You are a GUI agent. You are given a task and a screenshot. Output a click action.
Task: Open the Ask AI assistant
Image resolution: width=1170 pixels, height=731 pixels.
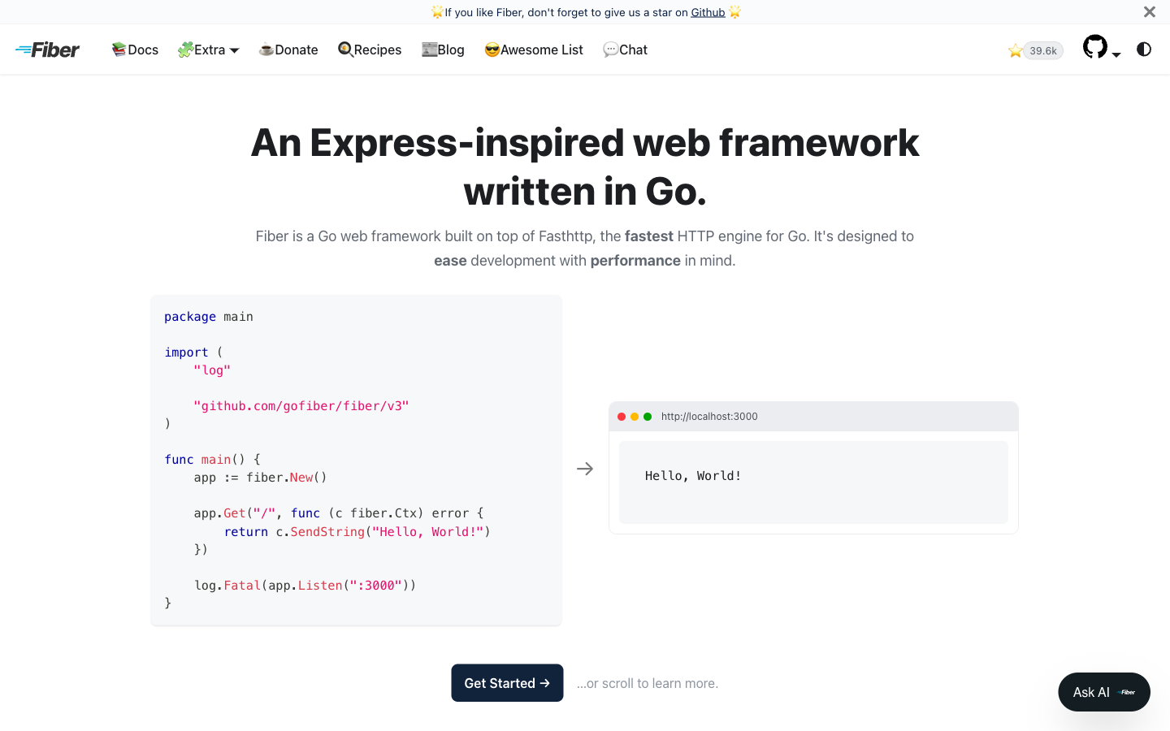[x=1104, y=692]
